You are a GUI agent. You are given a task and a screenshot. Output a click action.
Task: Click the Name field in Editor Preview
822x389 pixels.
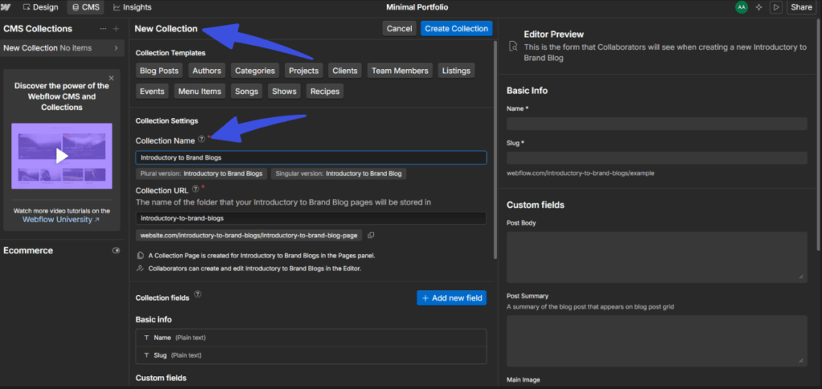point(657,124)
